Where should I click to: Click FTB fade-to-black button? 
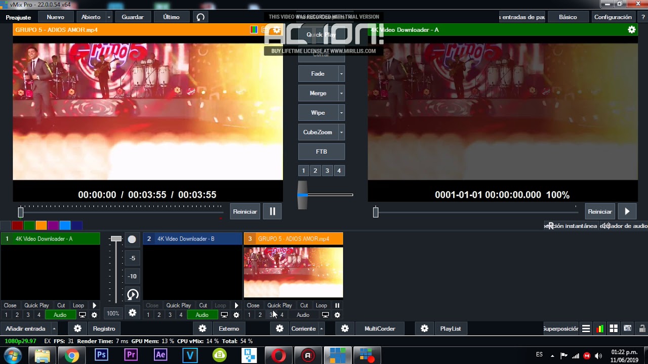tap(321, 152)
